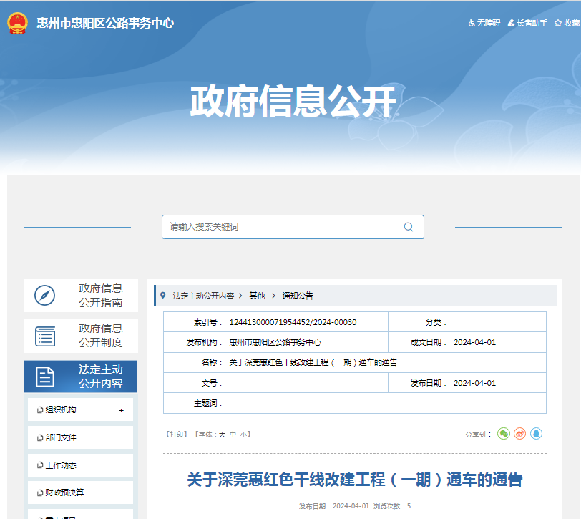Click the small page icon beside 组织机构

40,410
